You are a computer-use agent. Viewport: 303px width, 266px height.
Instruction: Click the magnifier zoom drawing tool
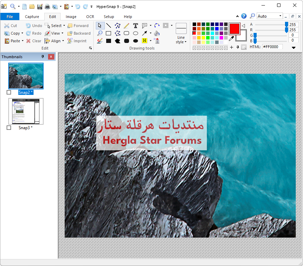[x=100, y=33]
